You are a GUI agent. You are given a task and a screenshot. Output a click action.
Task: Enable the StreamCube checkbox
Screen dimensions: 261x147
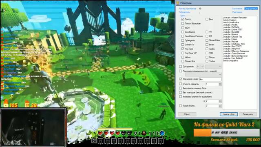(207, 40)
